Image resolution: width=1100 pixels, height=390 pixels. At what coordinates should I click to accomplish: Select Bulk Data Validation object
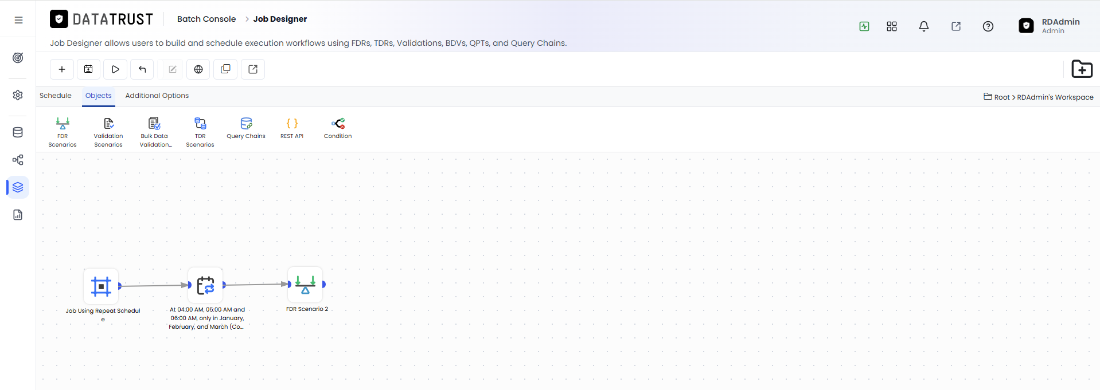tap(155, 132)
